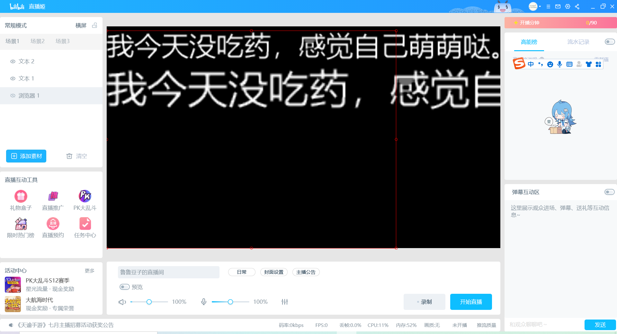
Task: Enable the 预览 preview toggle
Action: (125, 287)
